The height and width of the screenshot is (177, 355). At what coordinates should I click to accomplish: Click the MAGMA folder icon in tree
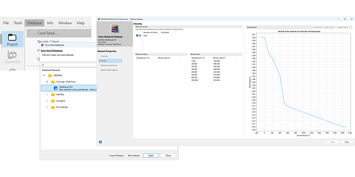click(50, 75)
